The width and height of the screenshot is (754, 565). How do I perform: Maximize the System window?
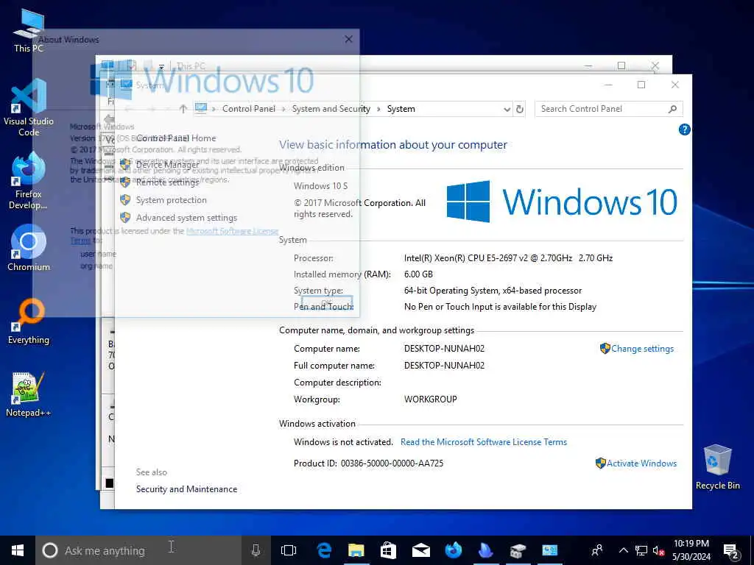tap(641, 85)
